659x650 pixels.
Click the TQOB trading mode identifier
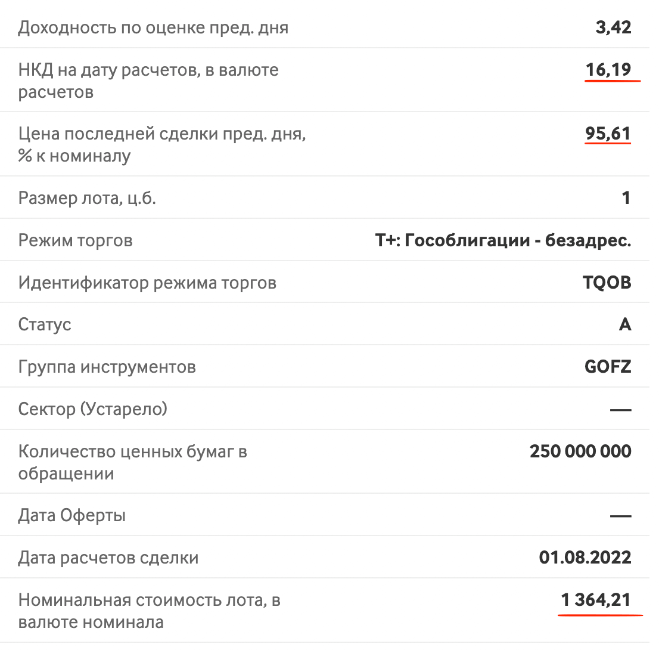607,282
